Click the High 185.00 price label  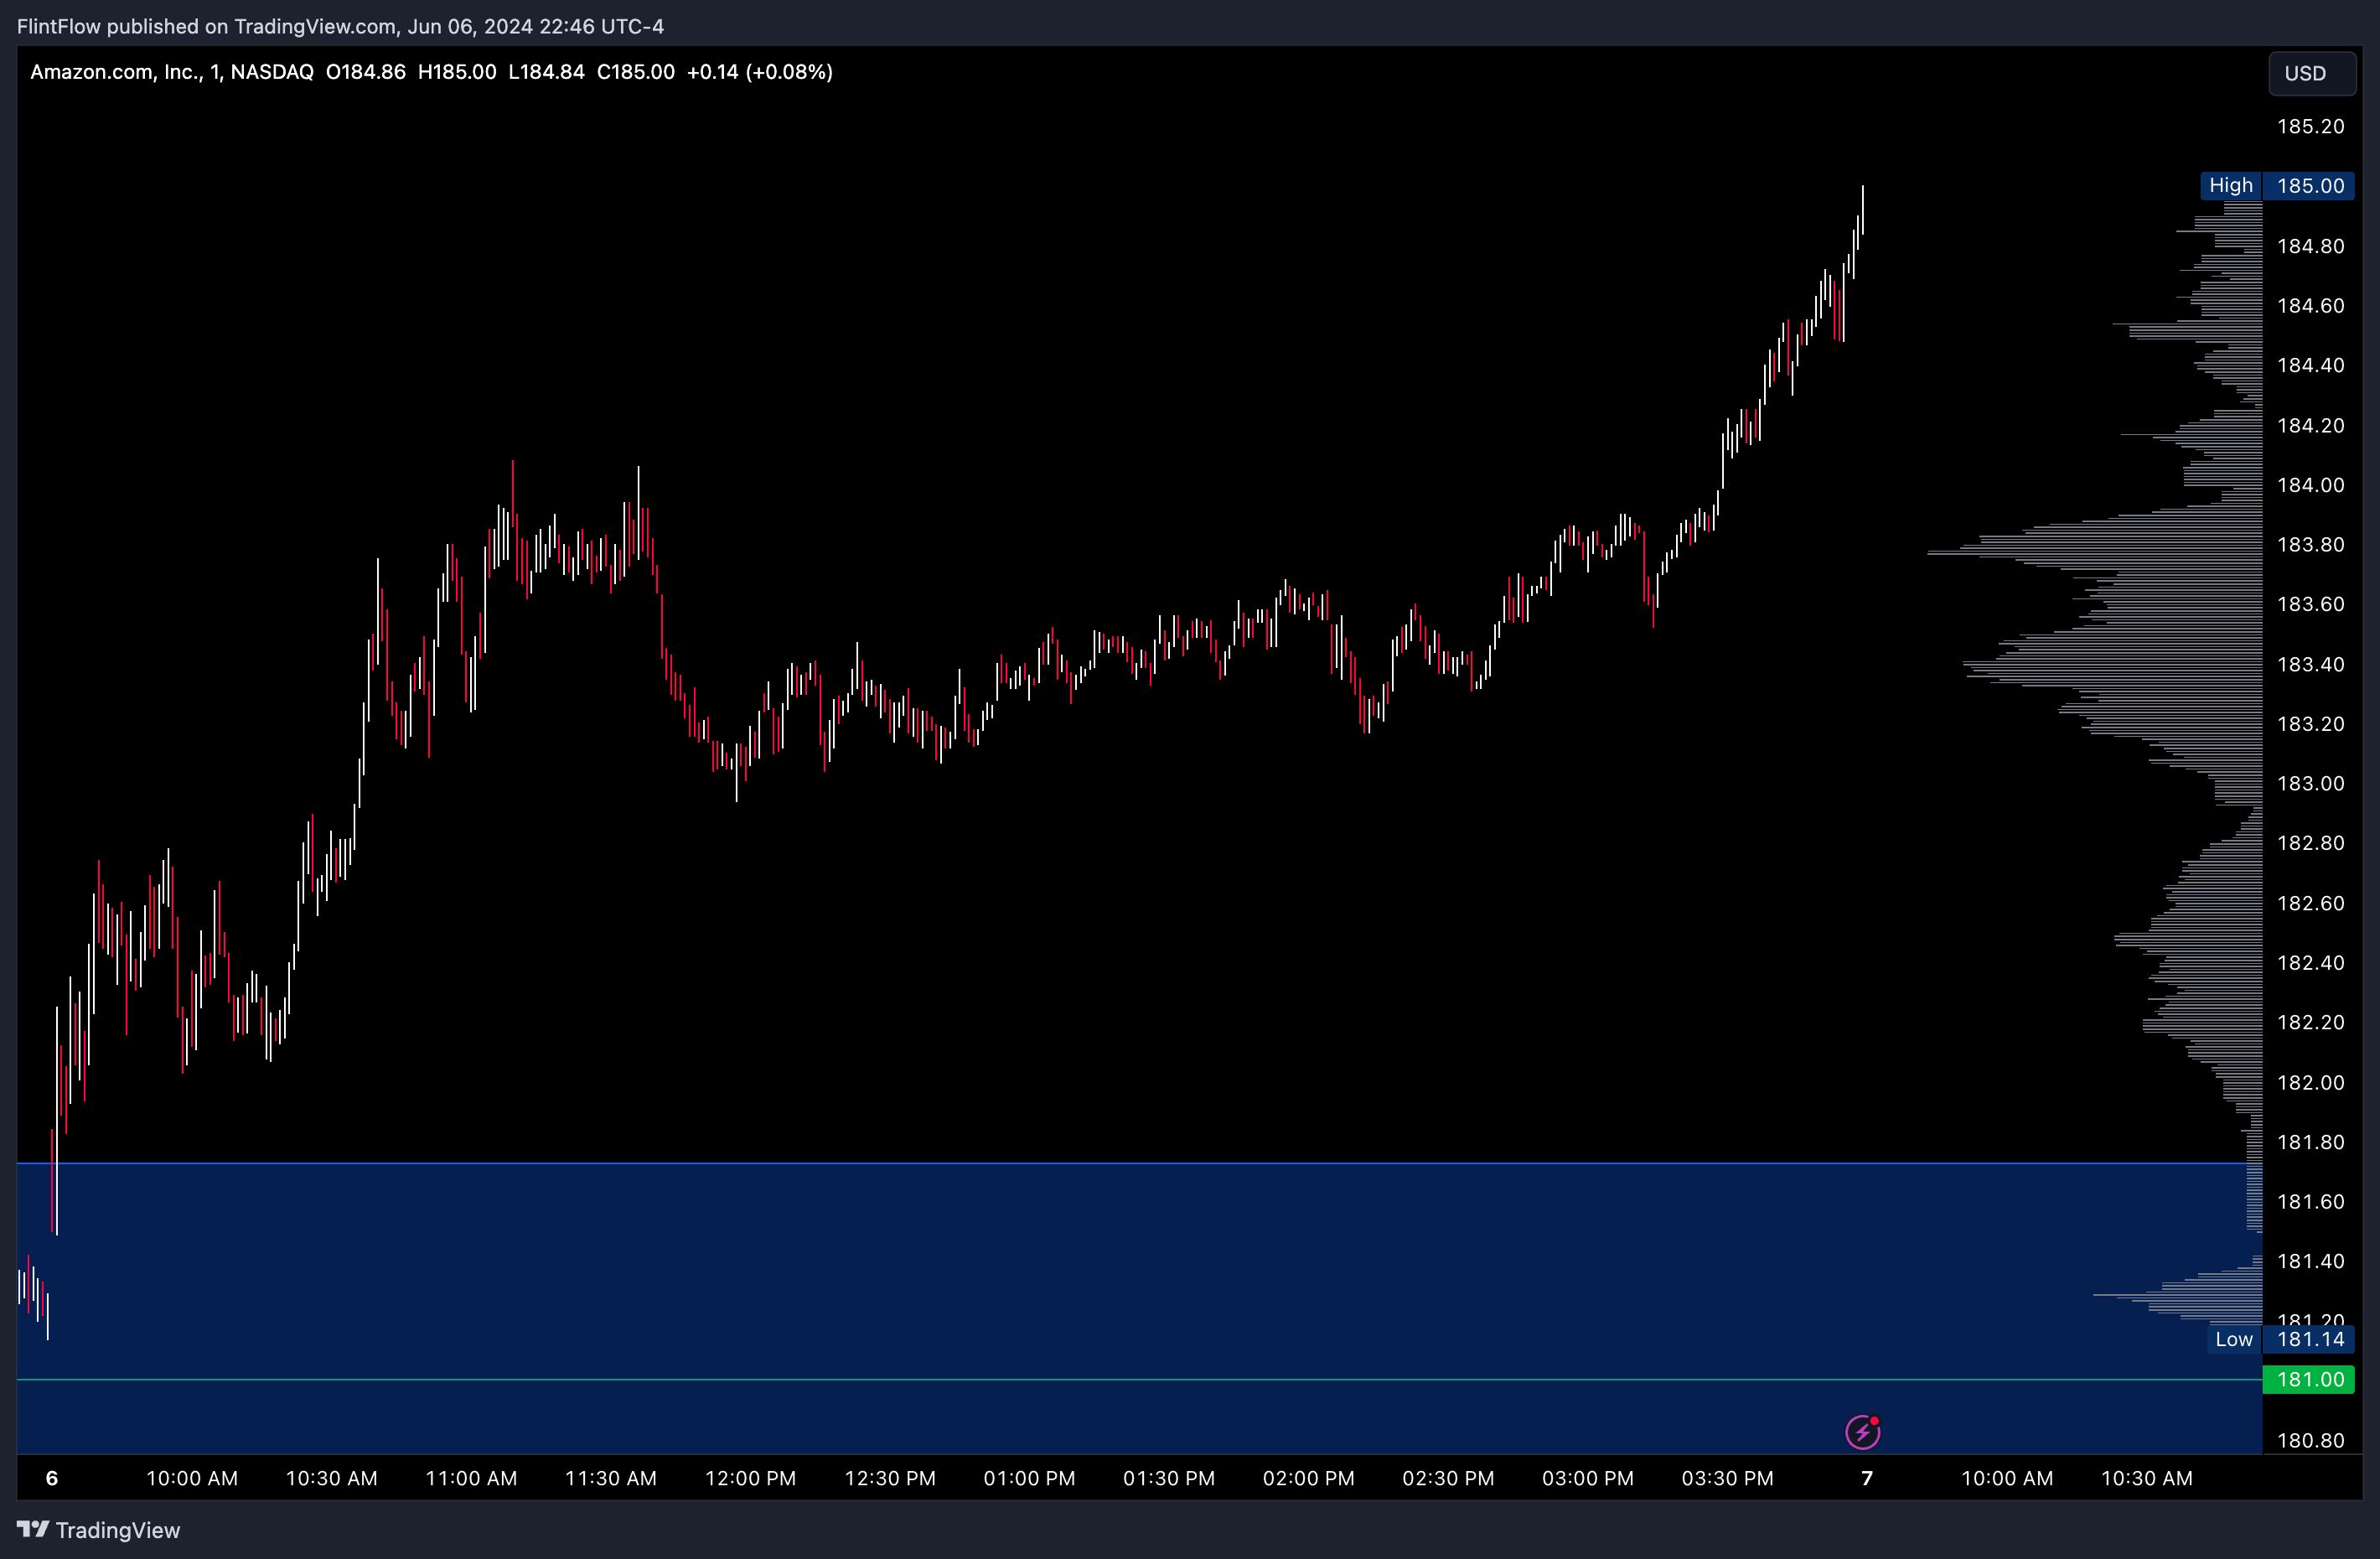2276,186
